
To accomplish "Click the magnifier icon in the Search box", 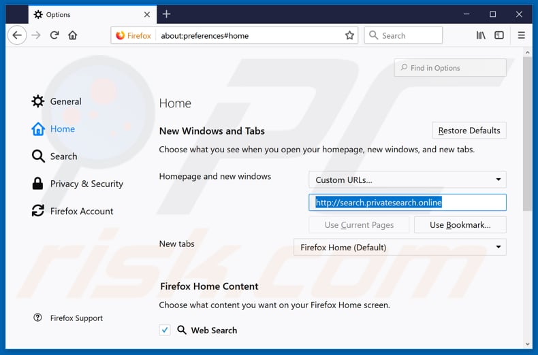I will pos(373,35).
